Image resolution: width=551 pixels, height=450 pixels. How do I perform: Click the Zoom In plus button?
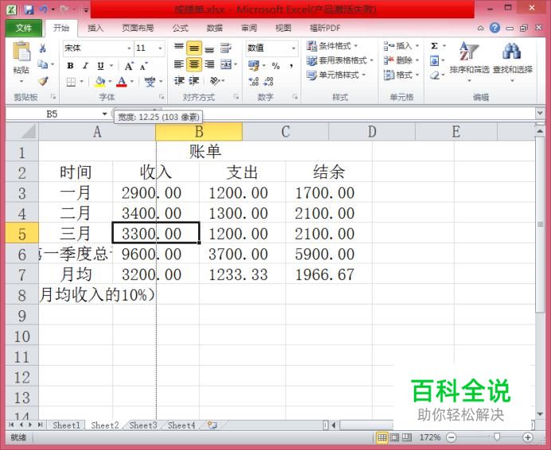[x=527, y=437]
